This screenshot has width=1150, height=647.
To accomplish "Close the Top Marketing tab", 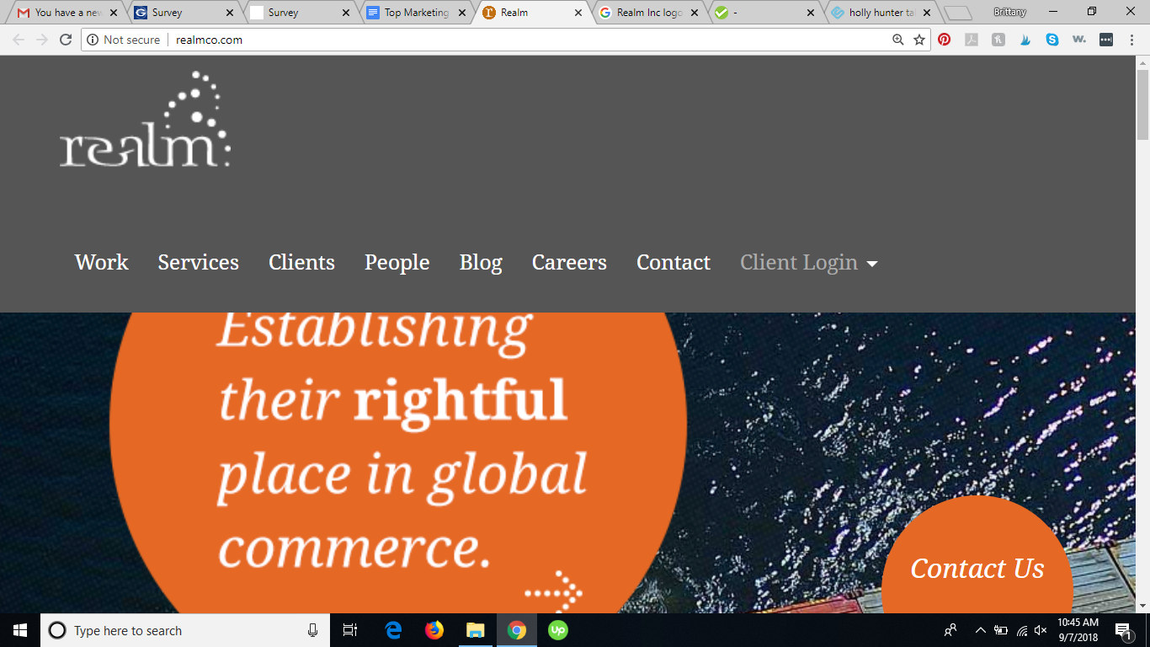I will pyautogui.click(x=462, y=13).
